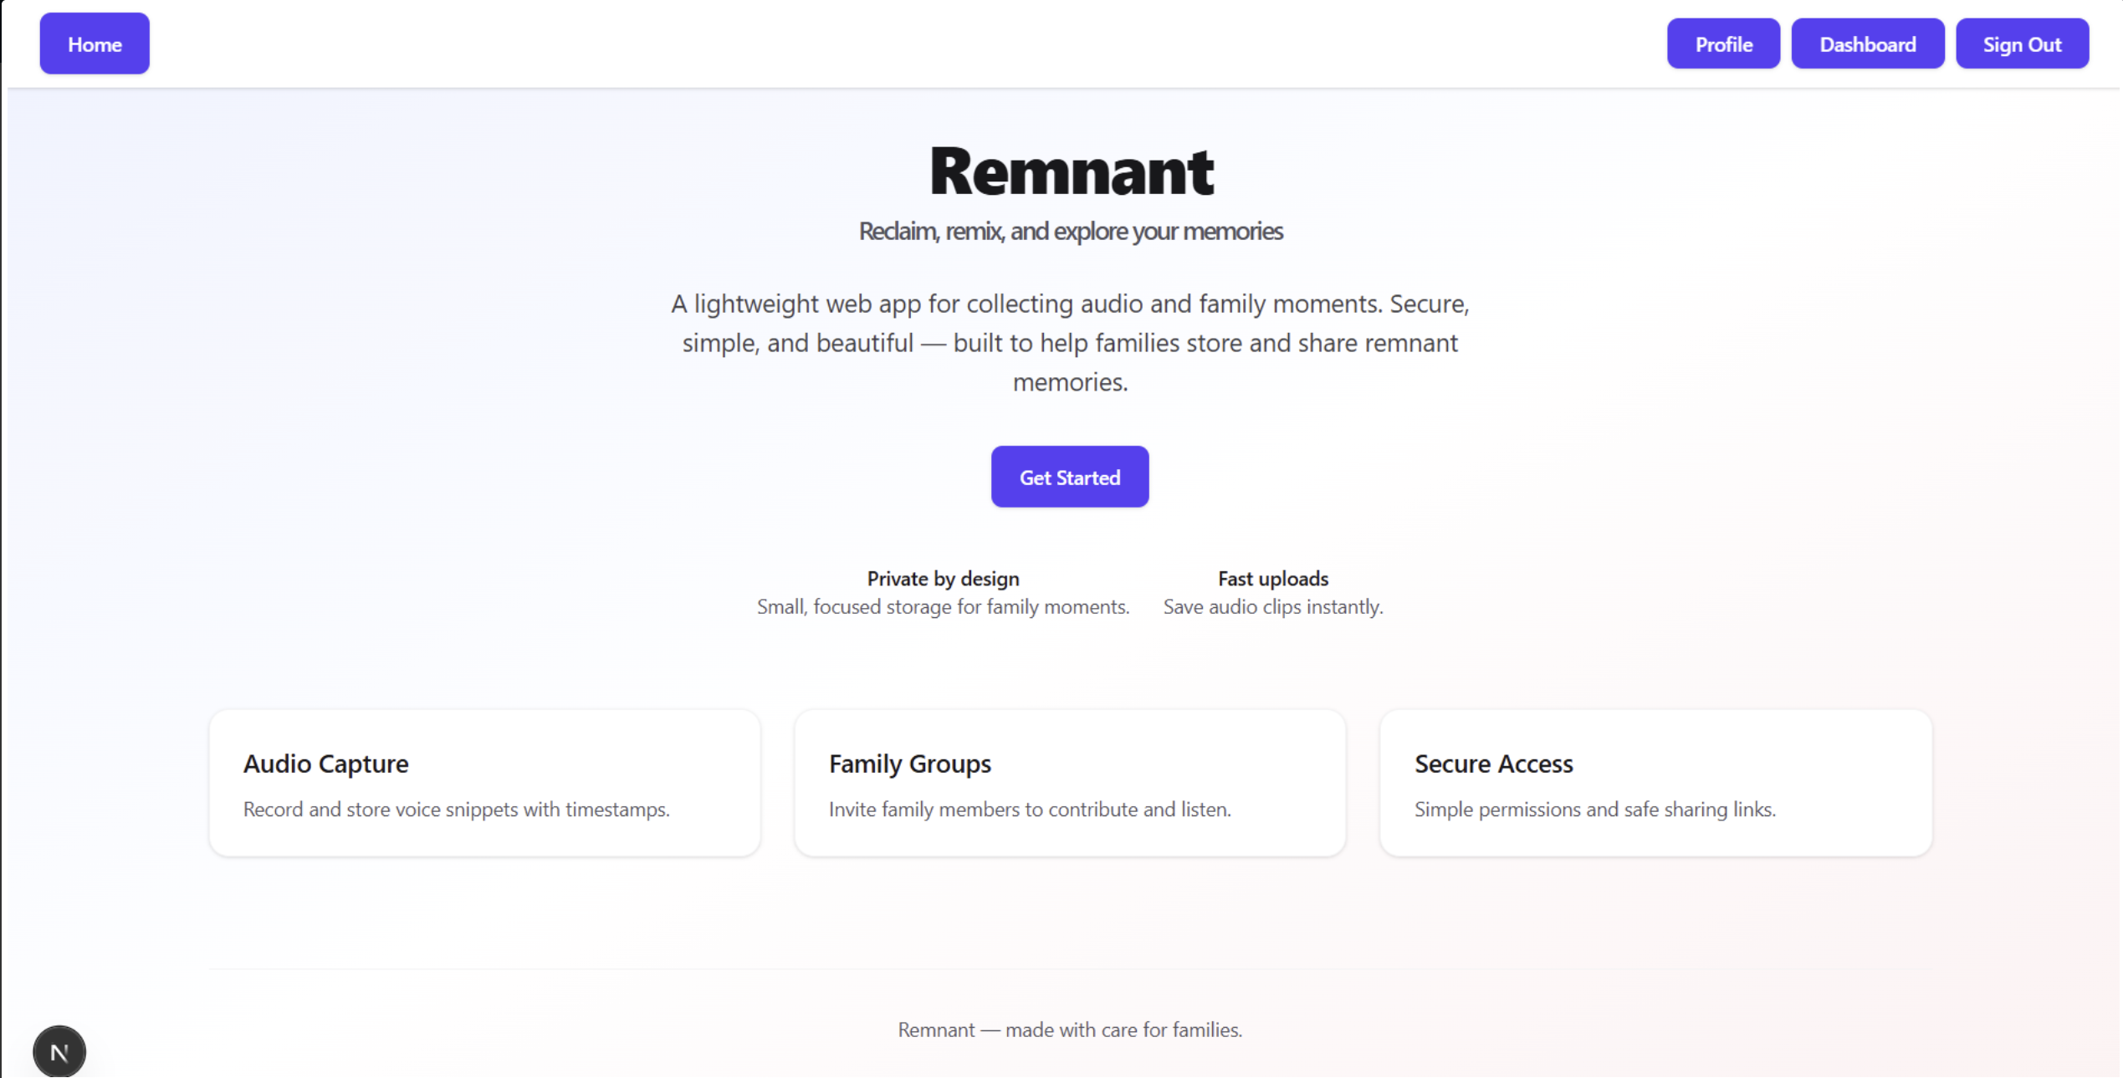Screen dimensions: 2123x1078
Task: Click the "Save audio clips instantly" text
Action: coord(1272,607)
